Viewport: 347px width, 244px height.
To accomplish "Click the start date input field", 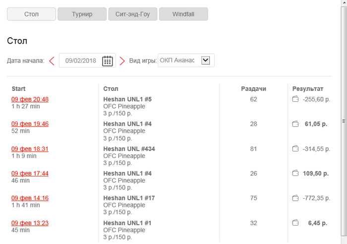I will [80, 61].
